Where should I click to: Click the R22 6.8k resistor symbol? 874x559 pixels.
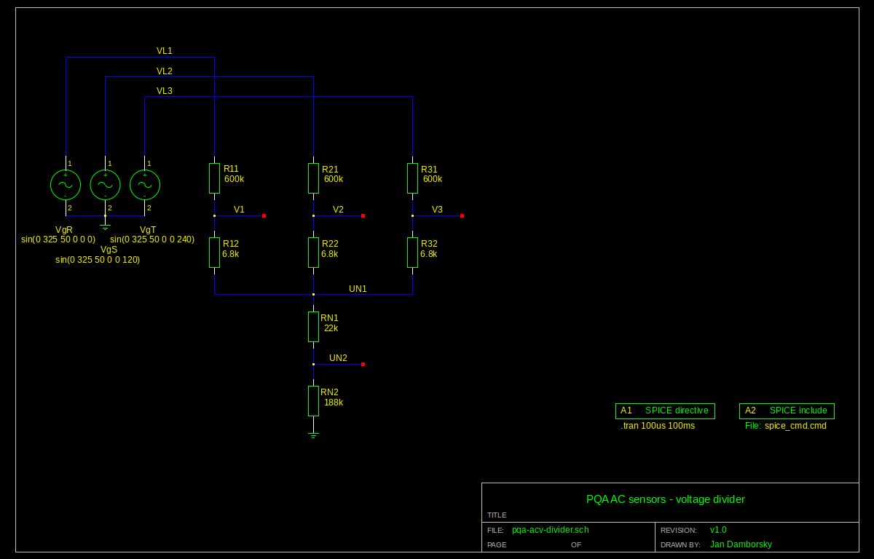[313, 253]
